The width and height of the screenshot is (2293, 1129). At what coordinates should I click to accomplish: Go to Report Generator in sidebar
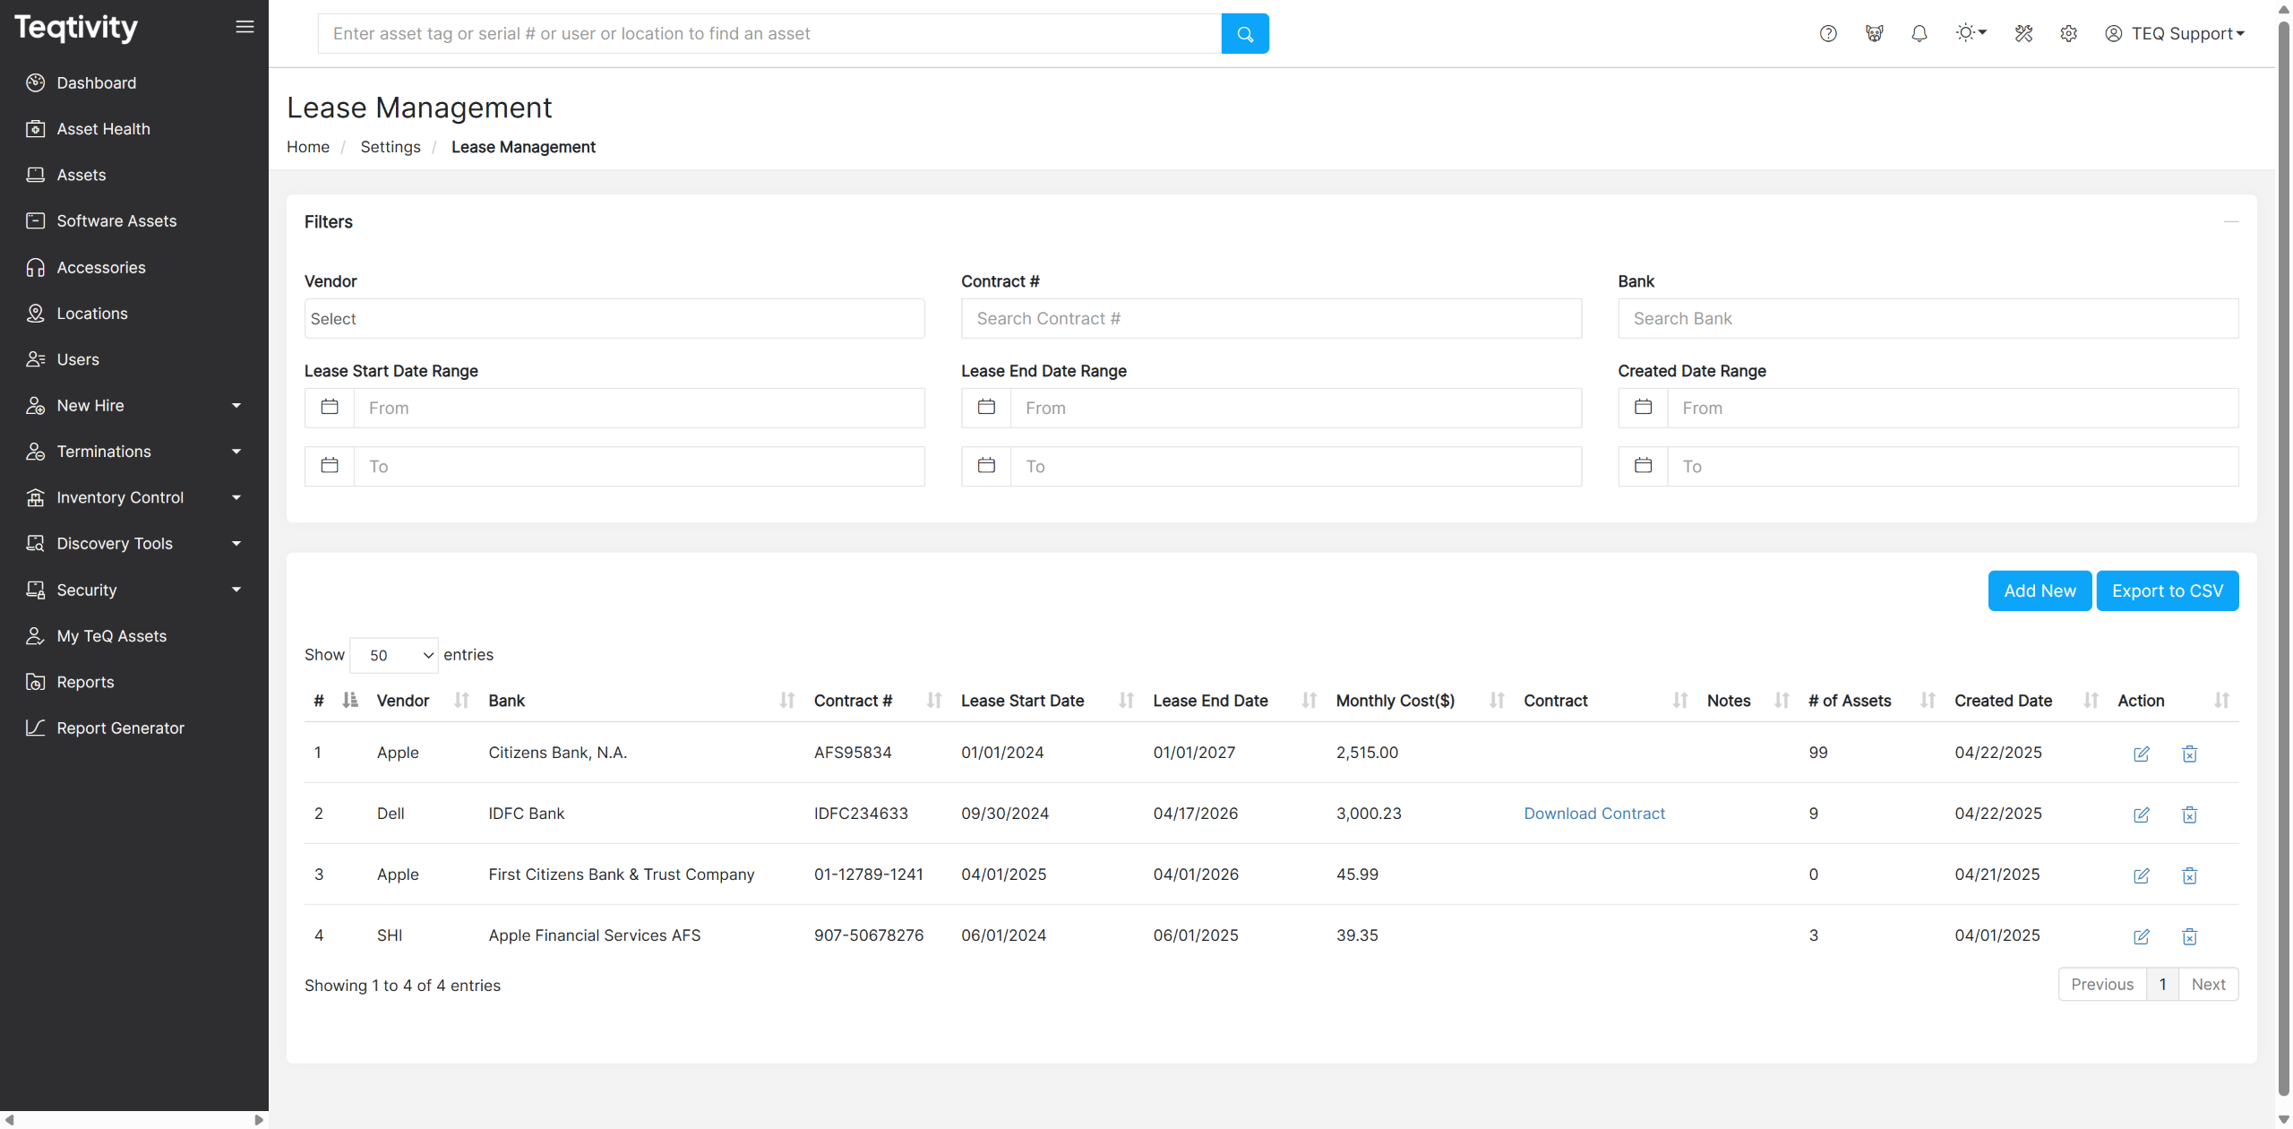120,728
